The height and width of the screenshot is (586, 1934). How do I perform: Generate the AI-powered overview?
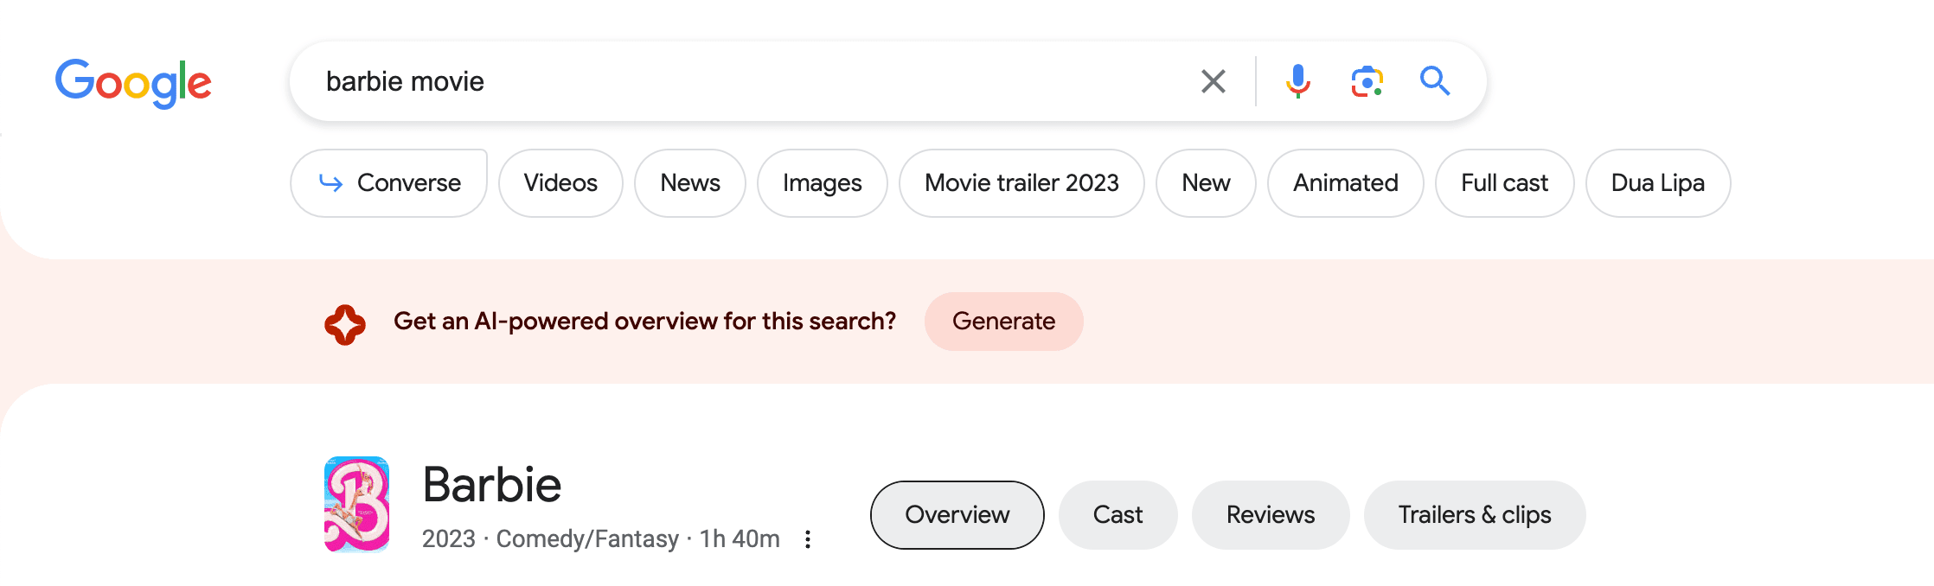point(1004,322)
